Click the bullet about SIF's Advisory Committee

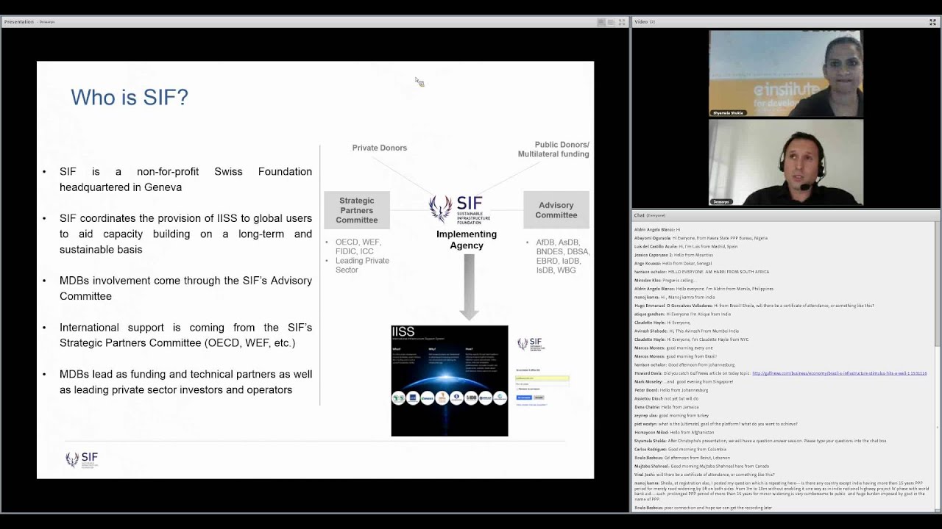tap(185, 288)
